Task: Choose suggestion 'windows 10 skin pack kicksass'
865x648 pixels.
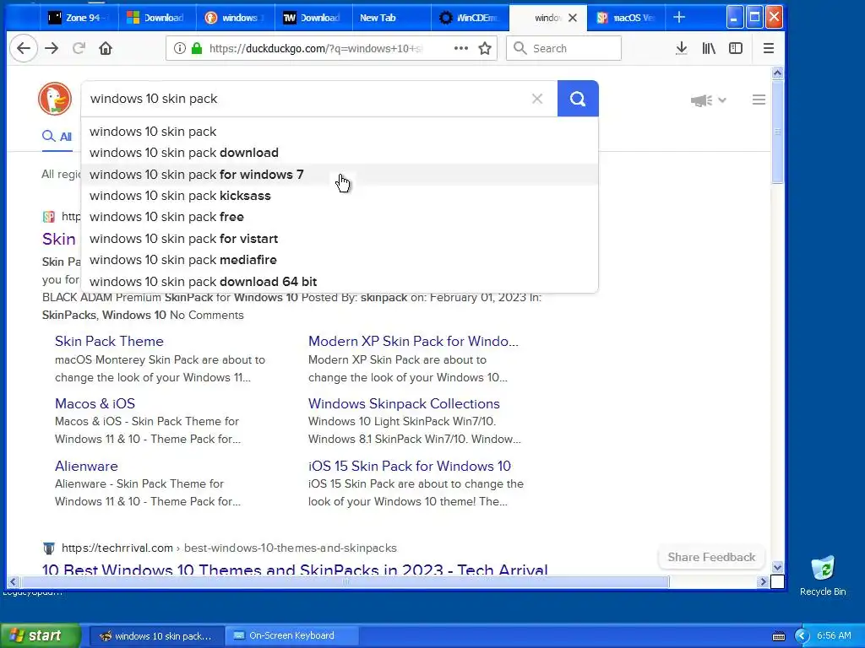Action: tap(340, 196)
